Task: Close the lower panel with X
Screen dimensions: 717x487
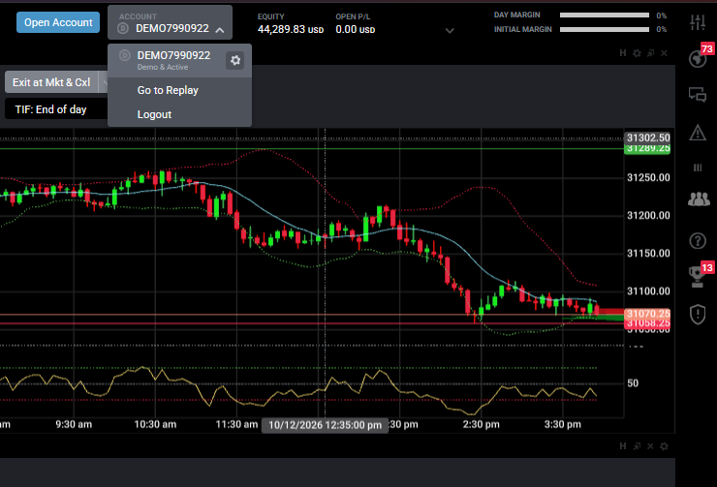Action: tap(650, 446)
